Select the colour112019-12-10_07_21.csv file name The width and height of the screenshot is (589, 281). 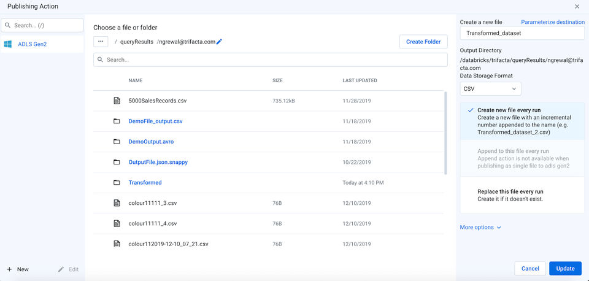pos(168,244)
